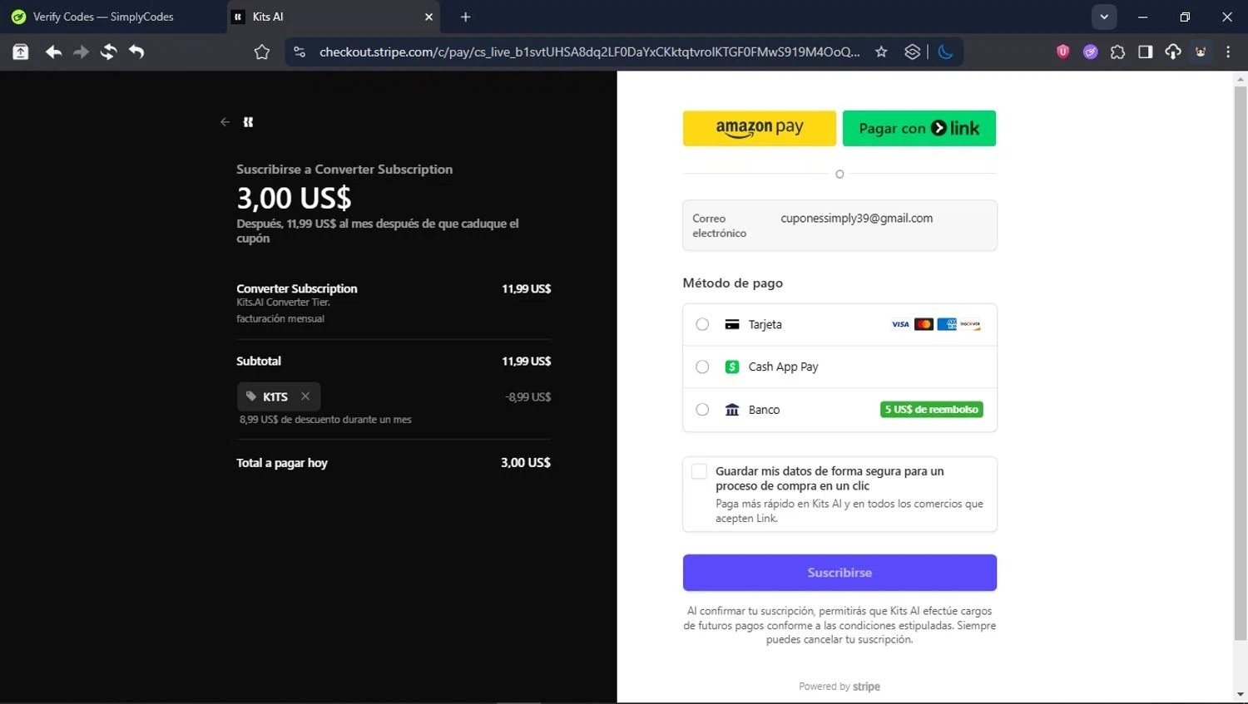Bookmark page with address bar star
The height and width of the screenshot is (704, 1248).
[x=881, y=52]
